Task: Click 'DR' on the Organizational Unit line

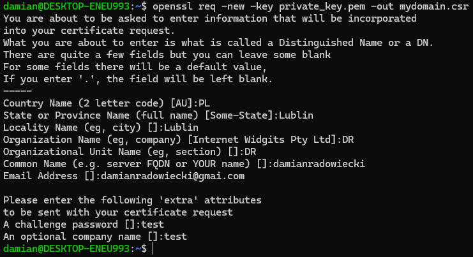Action: (x=250, y=152)
